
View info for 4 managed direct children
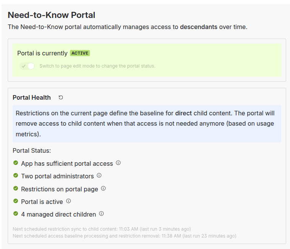pyautogui.click(x=101, y=214)
